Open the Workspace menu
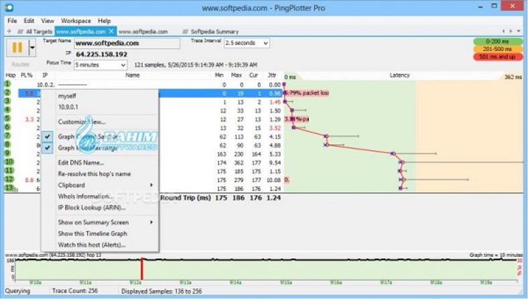Image resolution: width=528 pixels, height=299 pixels. tap(76, 21)
